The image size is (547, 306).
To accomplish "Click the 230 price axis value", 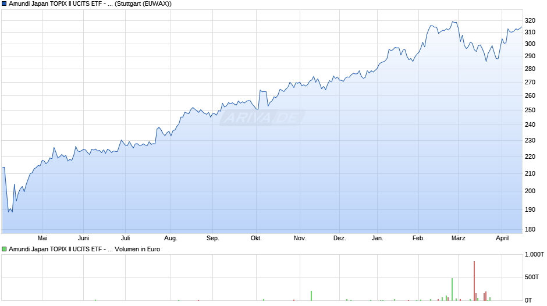I will [x=530, y=141].
